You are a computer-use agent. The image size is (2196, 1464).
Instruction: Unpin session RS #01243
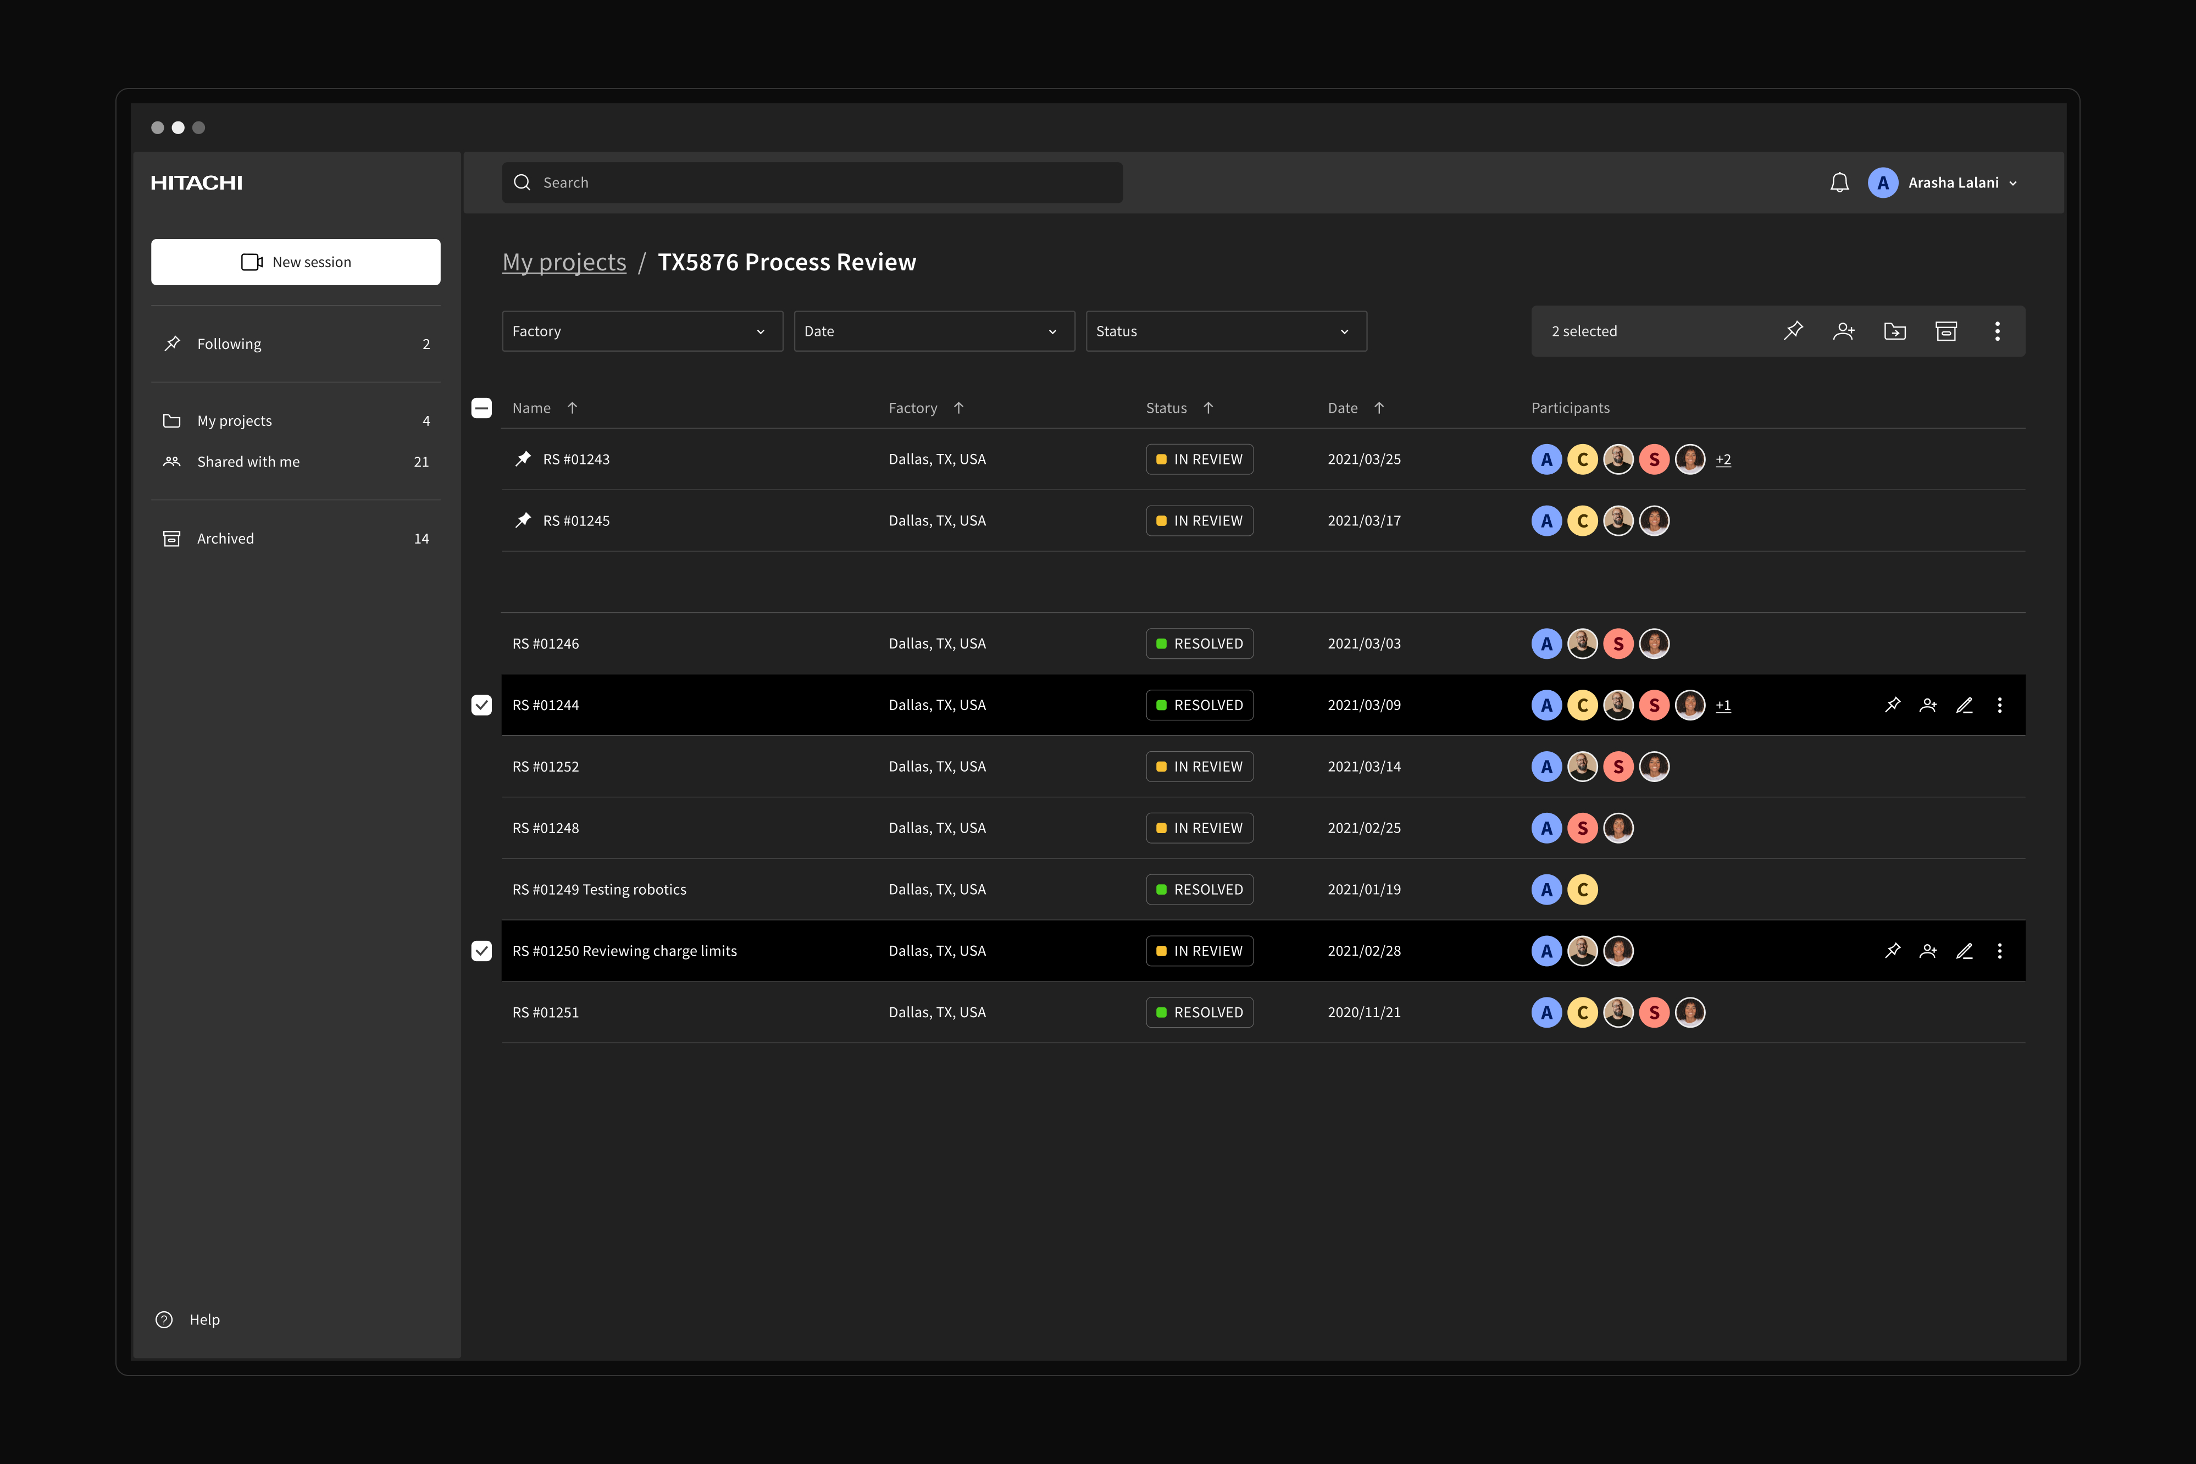tap(523, 458)
